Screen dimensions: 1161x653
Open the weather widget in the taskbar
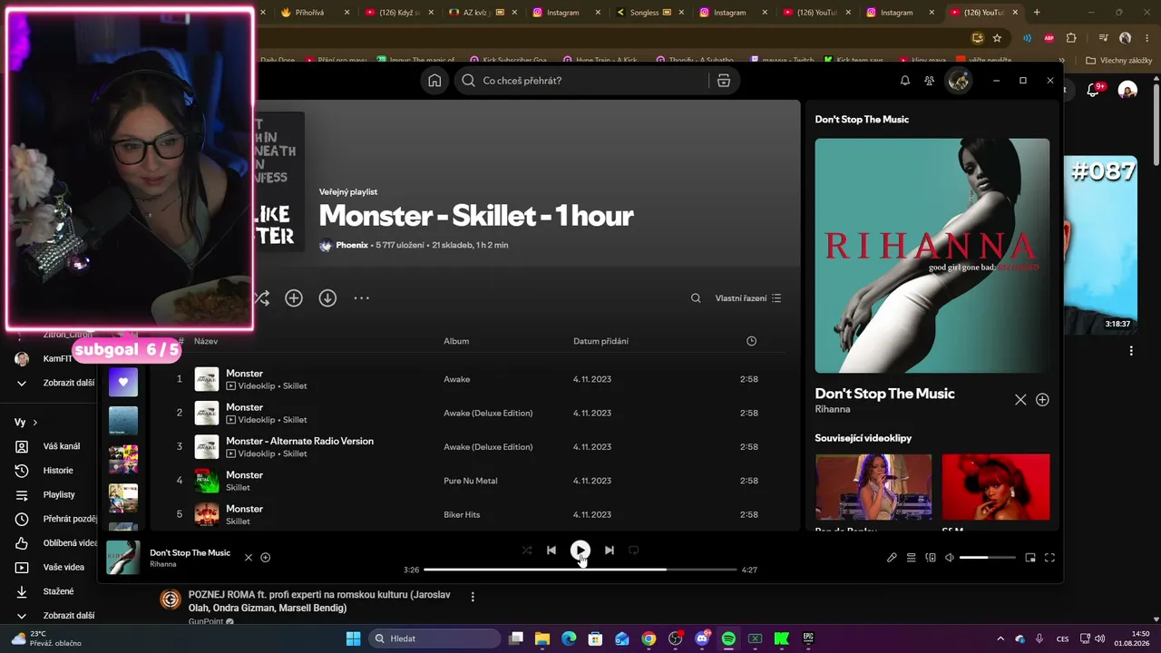pos(45,638)
